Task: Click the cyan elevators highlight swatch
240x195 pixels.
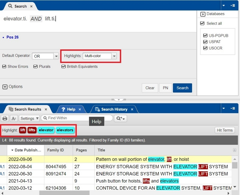Action: [x=65, y=130]
